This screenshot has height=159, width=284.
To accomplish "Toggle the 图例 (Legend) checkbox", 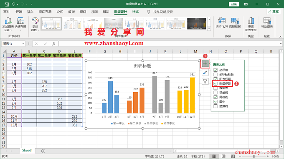I will point(216,102).
